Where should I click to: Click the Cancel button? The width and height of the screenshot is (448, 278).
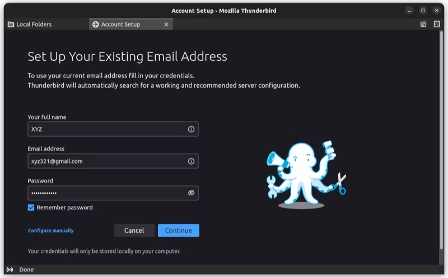pos(134,231)
